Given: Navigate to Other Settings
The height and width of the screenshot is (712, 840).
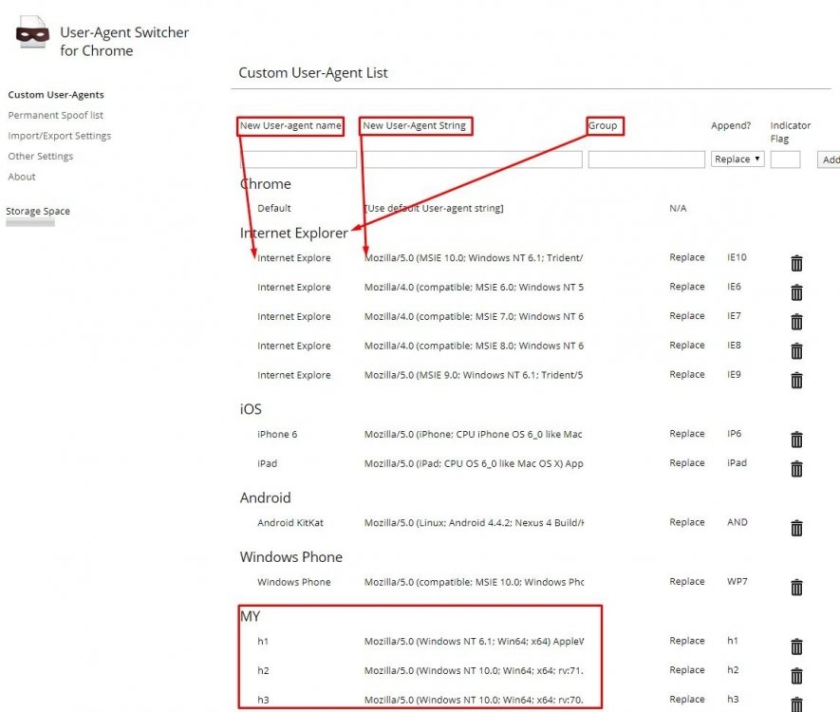Looking at the screenshot, I should (x=41, y=157).
